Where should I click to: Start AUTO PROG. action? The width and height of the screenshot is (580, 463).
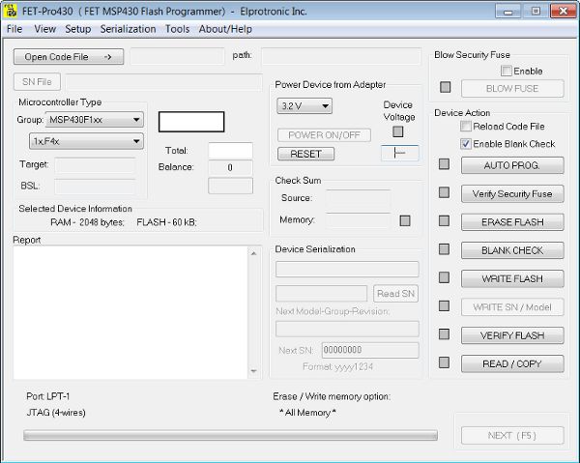pos(512,165)
